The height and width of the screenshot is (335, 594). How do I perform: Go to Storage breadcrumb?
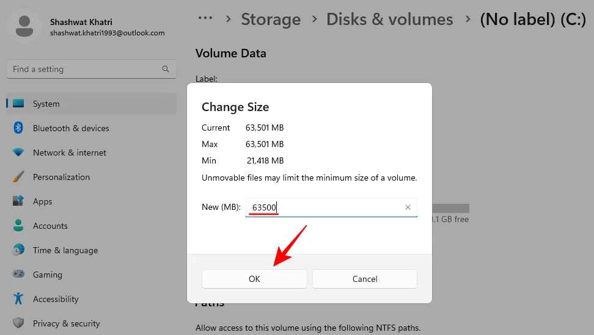(271, 20)
